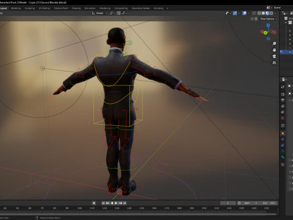
Task: Switch to rendered viewport shading
Action: tap(272, 13)
